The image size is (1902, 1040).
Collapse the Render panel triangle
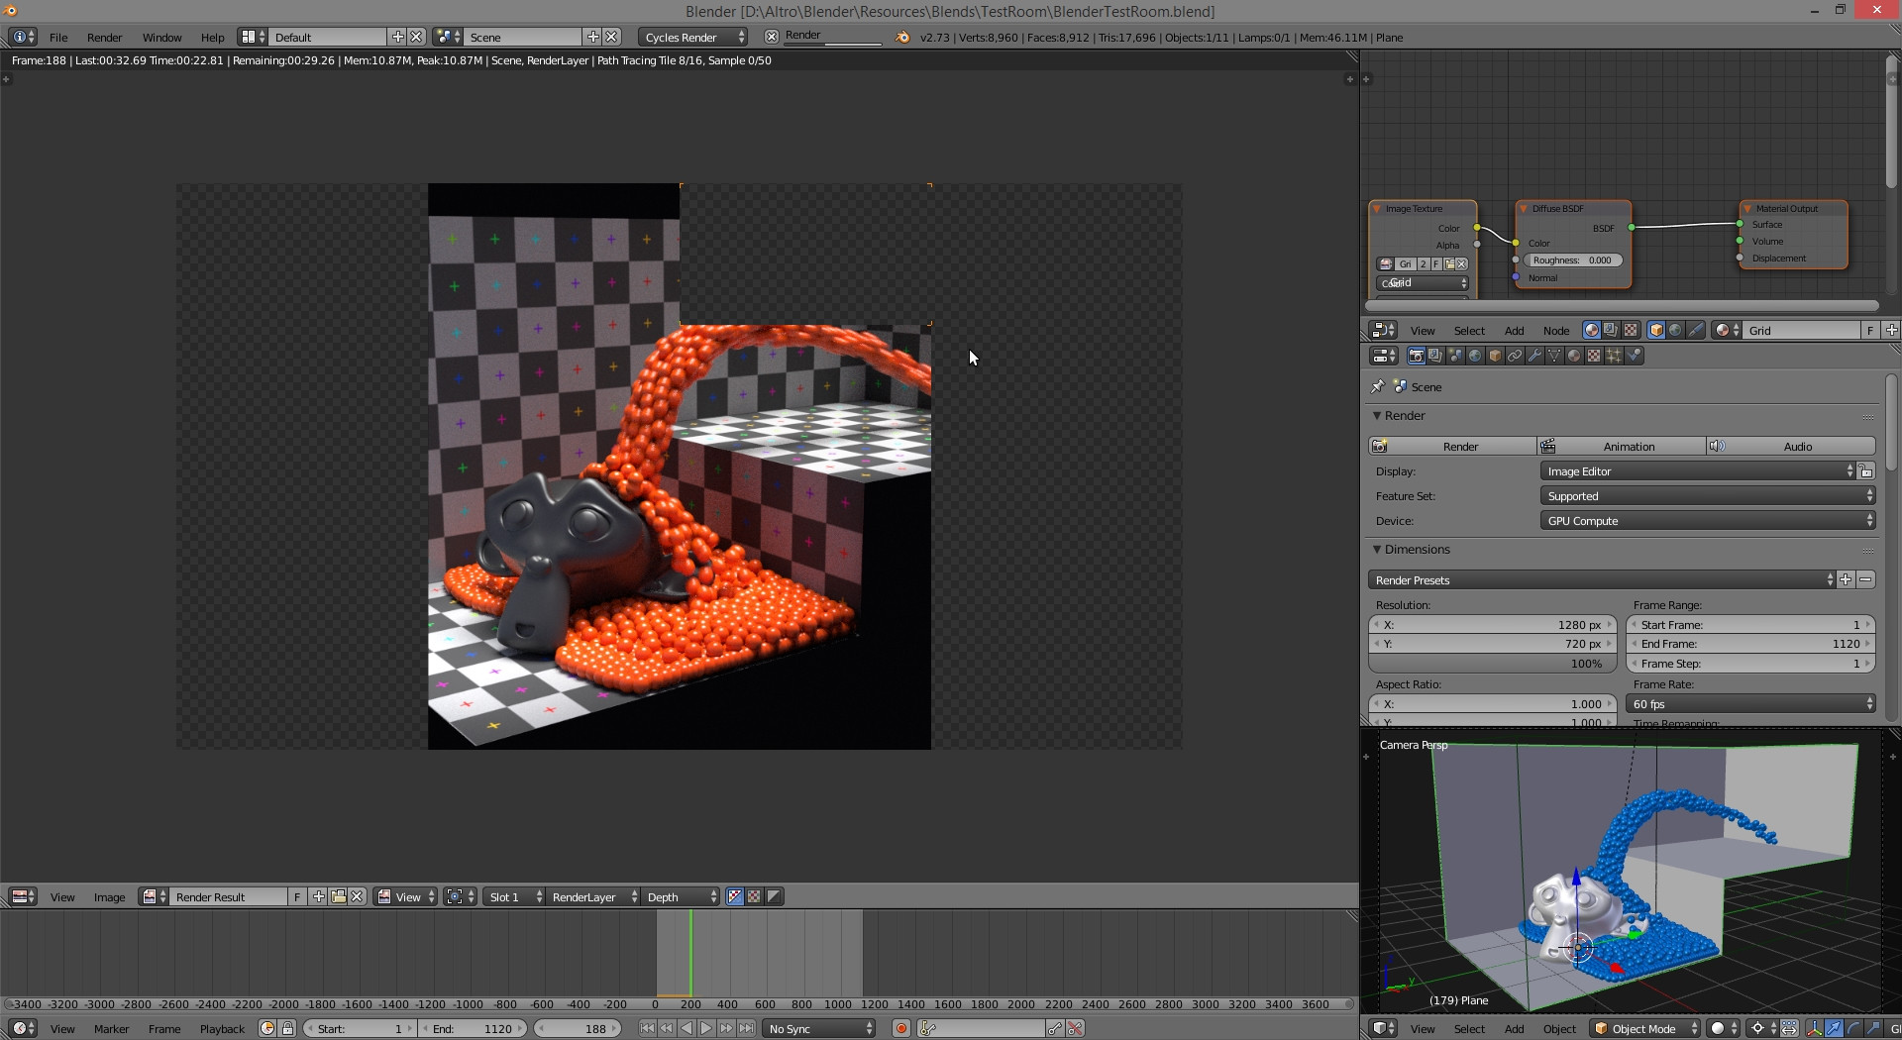pos(1377,416)
